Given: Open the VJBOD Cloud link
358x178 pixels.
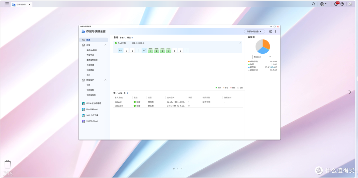Looking at the screenshot, I should tap(92, 121).
